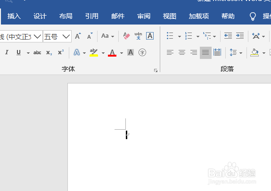The height and width of the screenshot is (191, 271).
Task: Expand font color dropdown arrow
Action: click(x=122, y=53)
